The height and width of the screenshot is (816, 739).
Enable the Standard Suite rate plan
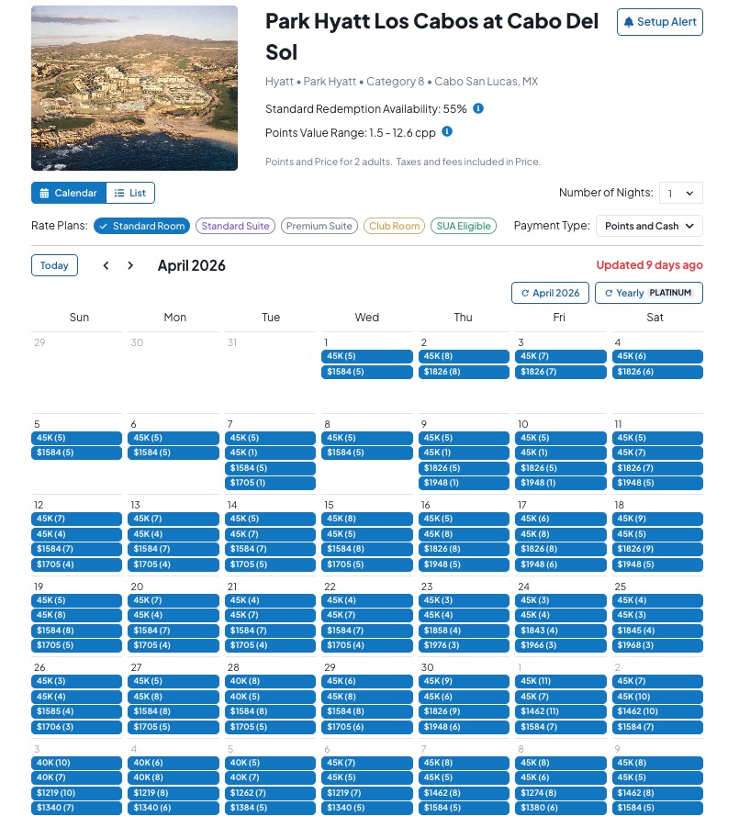click(x=235, y=226)
